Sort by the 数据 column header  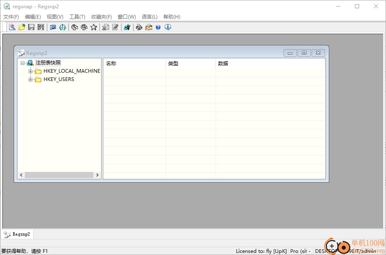270,63
